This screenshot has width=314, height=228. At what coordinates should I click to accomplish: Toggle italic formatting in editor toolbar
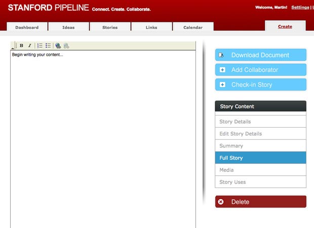coord(30,46)
